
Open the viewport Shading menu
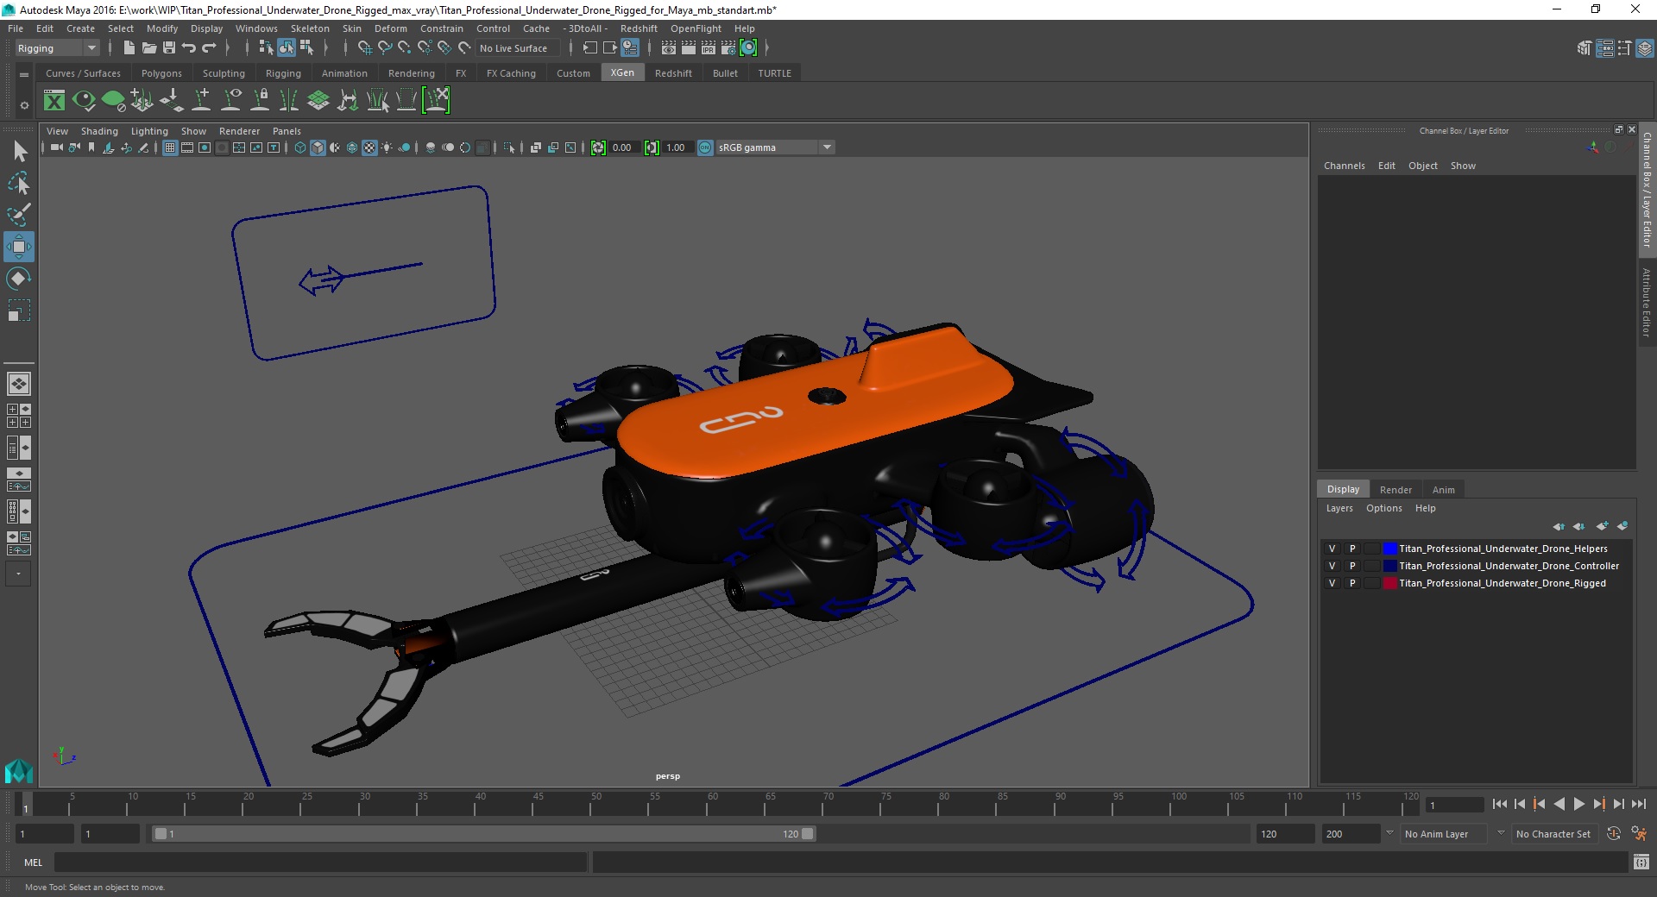(99, 131)
